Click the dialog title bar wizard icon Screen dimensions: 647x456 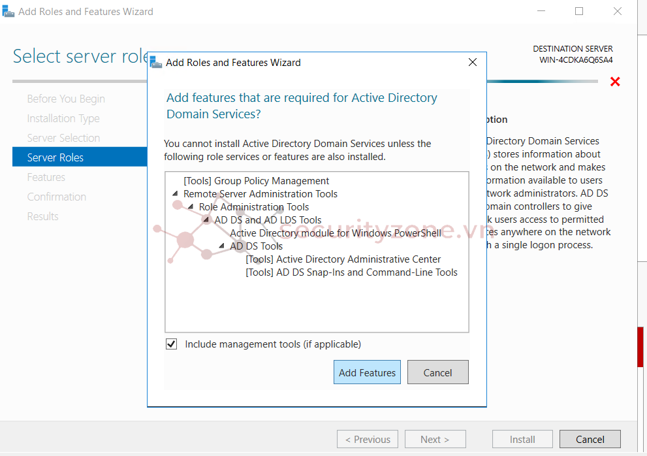coord(156,62)
